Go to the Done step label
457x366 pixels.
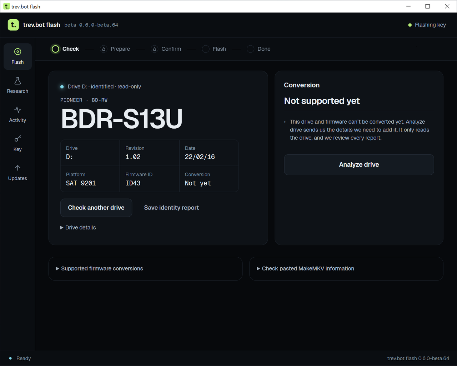tap(264, 49)
